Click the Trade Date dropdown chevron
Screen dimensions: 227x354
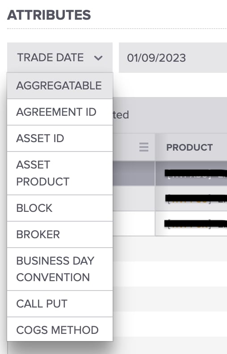click(x=98, y=58)
